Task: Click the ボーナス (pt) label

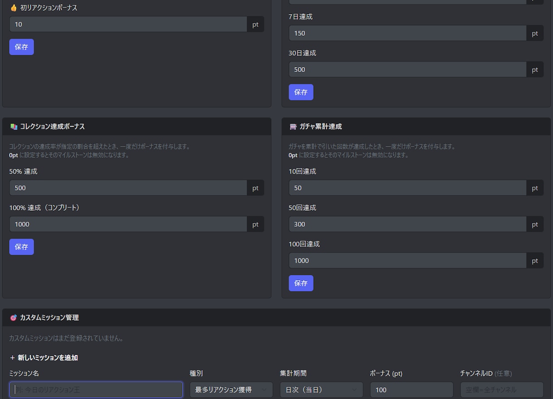Action: click(386, 373)
